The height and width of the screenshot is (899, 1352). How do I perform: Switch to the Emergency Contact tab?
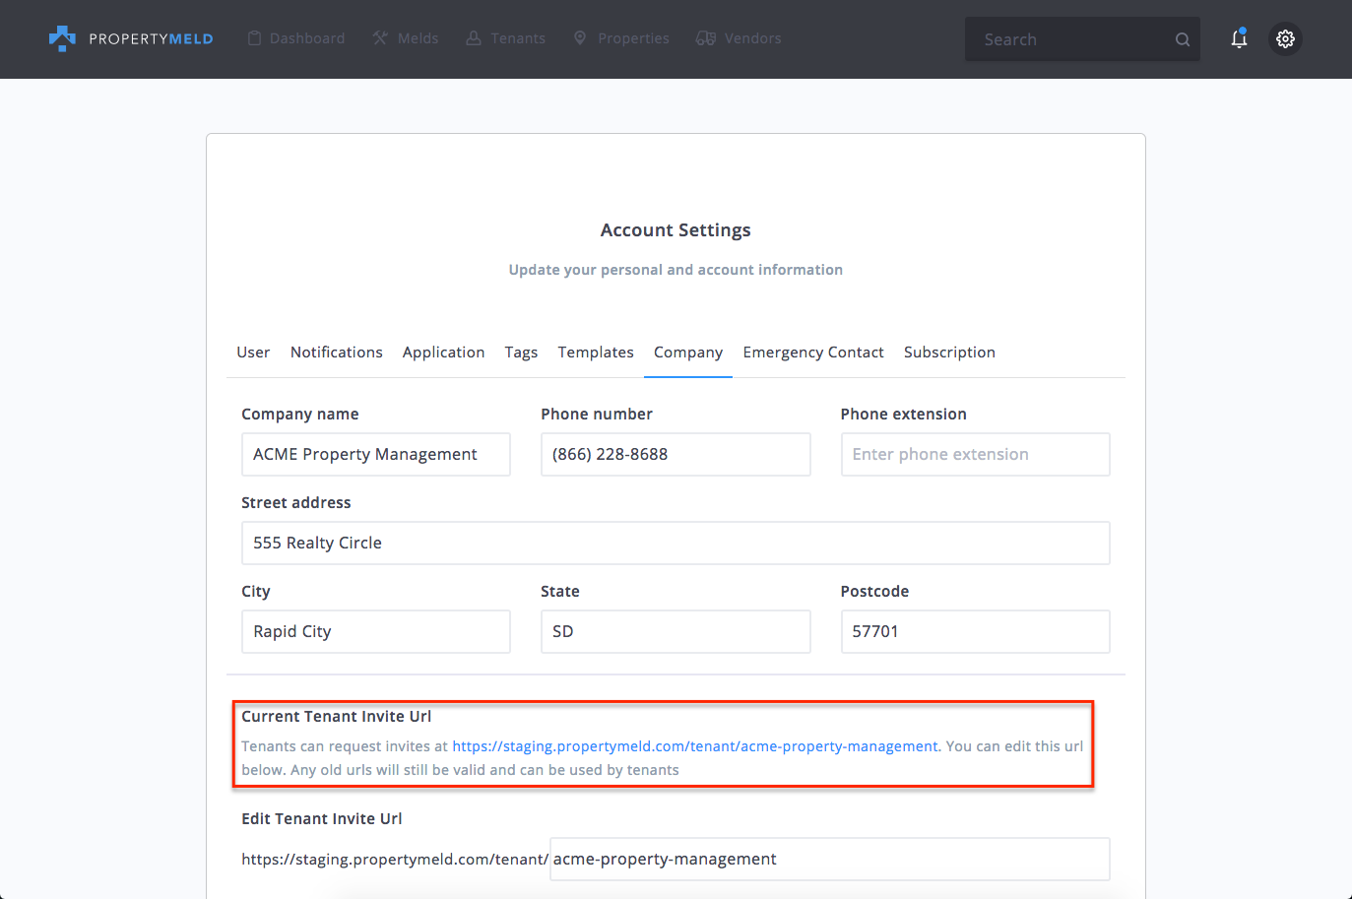coord(813,353)
